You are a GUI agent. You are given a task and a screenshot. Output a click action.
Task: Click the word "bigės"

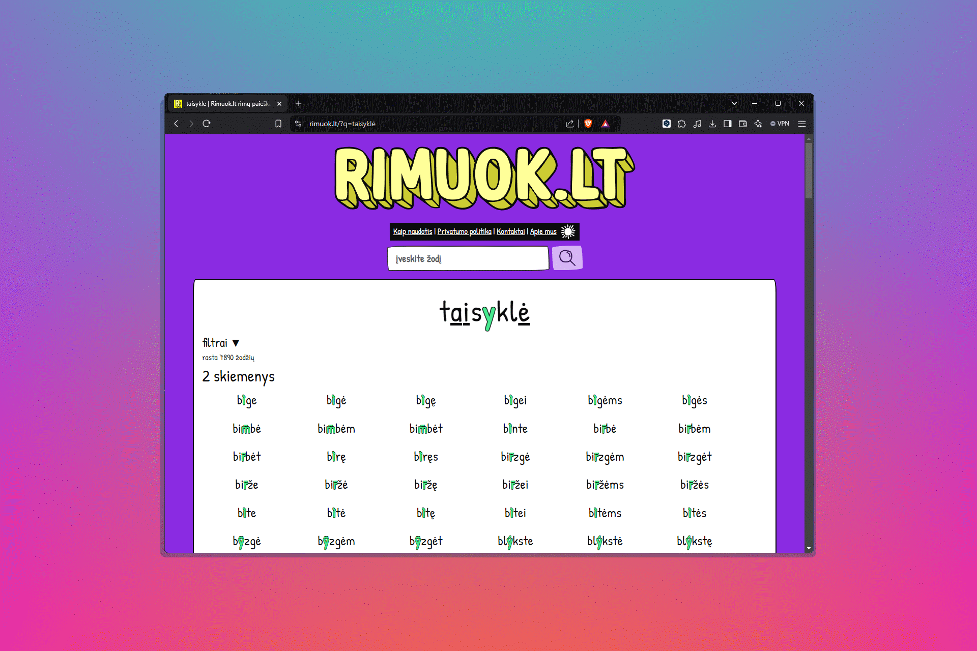pos(695,401)
